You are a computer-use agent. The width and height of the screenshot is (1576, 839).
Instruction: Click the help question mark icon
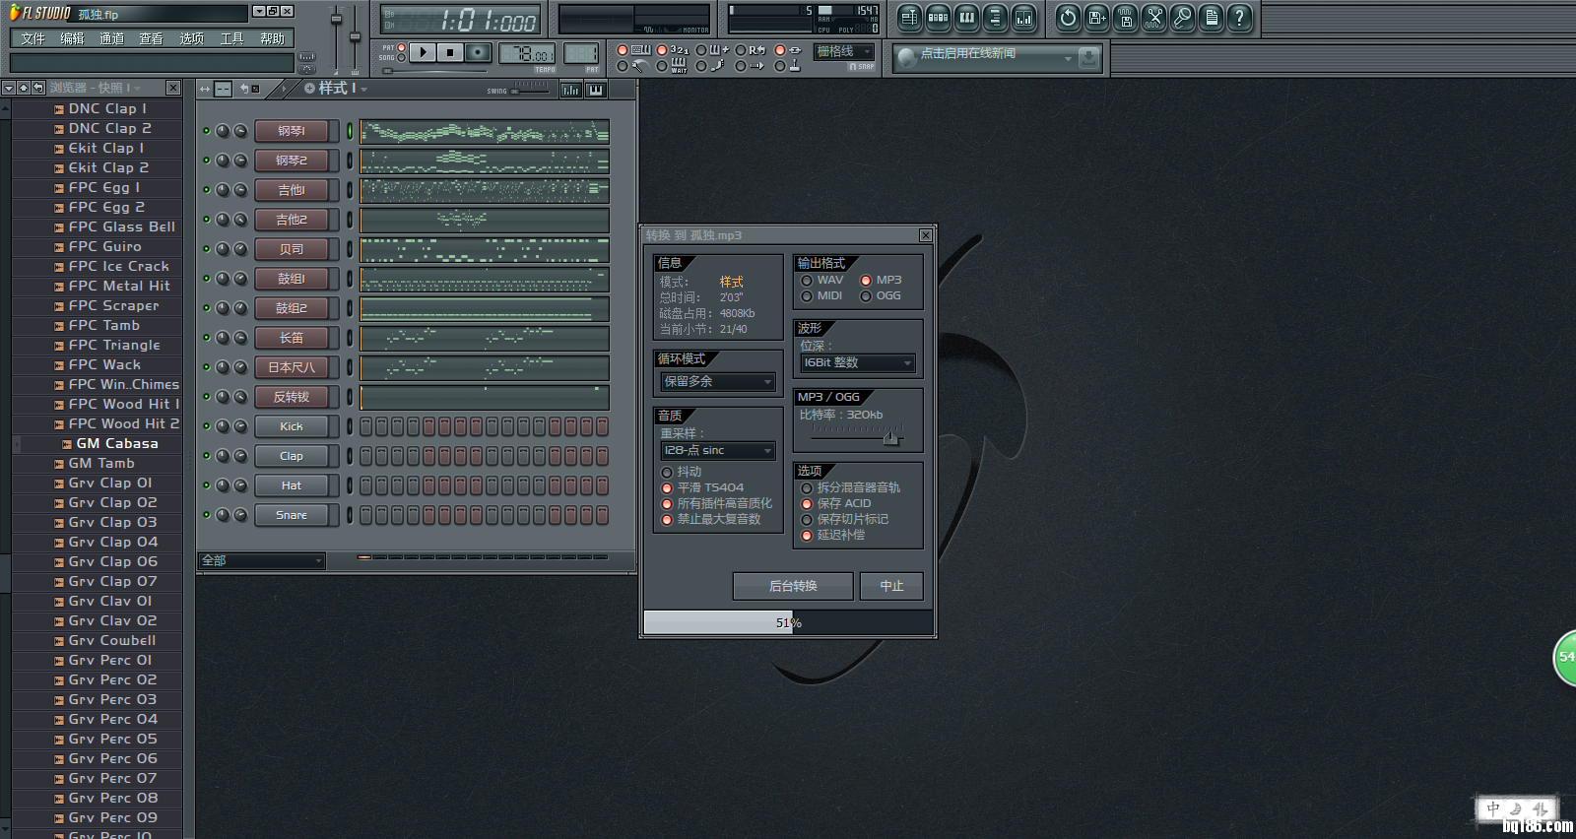tap(1239, 18)
